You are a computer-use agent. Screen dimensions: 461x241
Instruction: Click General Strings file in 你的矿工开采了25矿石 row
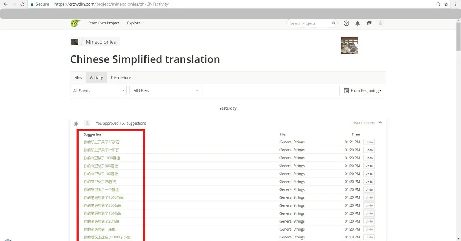pos(292,142)
